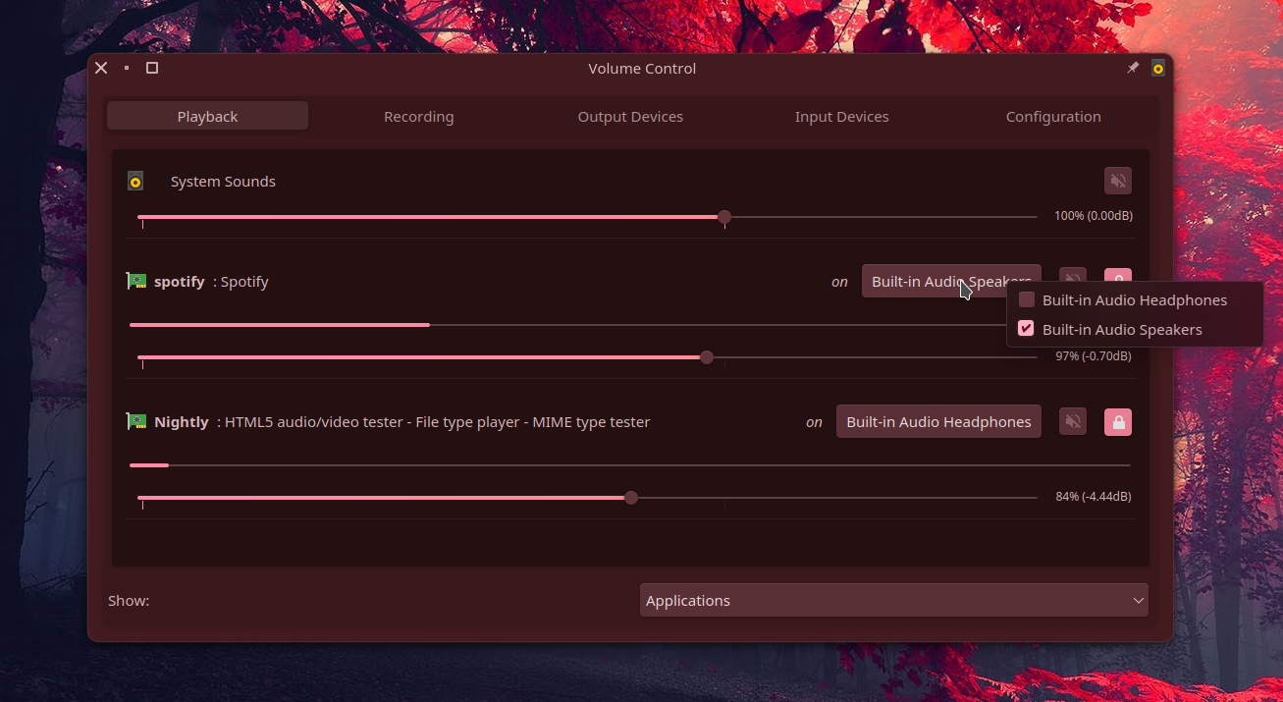1283x702 pixels.
Task: Click the Nightly volume slider handle
Action: point(631,498)
